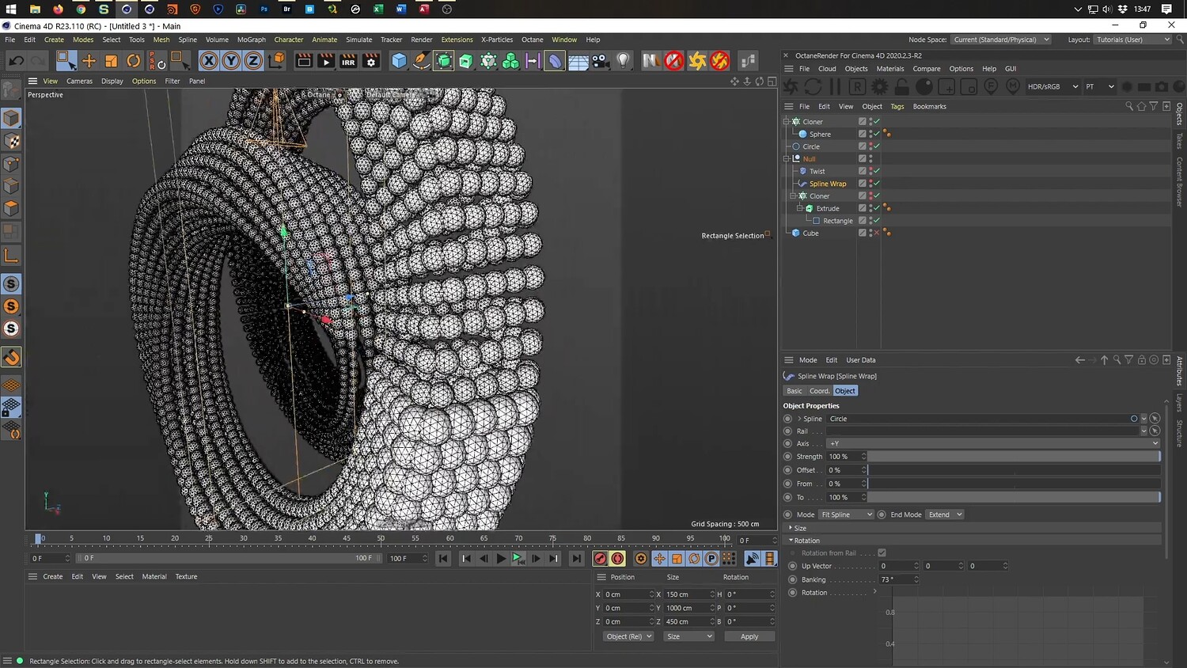Image resolution: width=1187 pixels, height=668 pixels.
Task: Enable the Cube object's red X toggle
Action: tap(876, 233)
